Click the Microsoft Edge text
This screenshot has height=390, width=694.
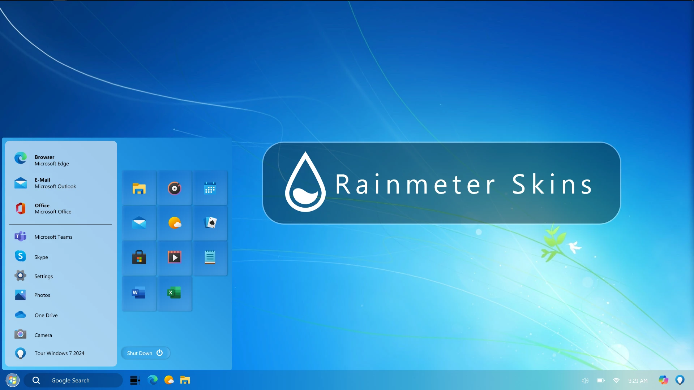tap(52, 164)
